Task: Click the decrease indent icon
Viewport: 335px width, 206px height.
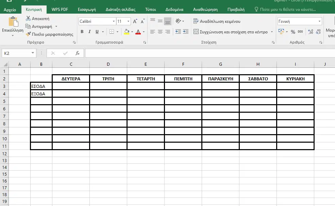Action: click(178, 32)
